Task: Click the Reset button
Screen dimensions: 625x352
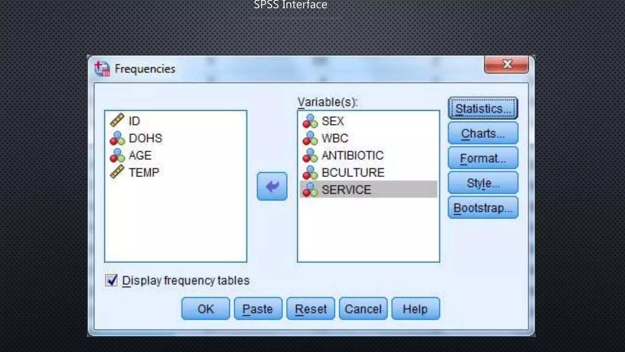Action: tap(311, 309)
